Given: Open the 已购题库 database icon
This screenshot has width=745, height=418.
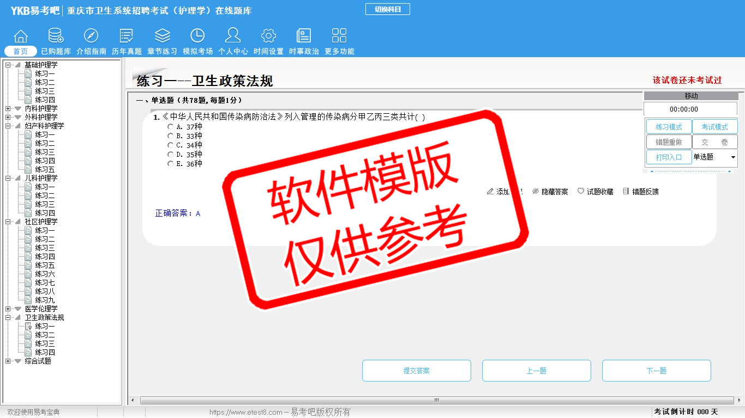Looking at the screenshot, I should 56,36.
